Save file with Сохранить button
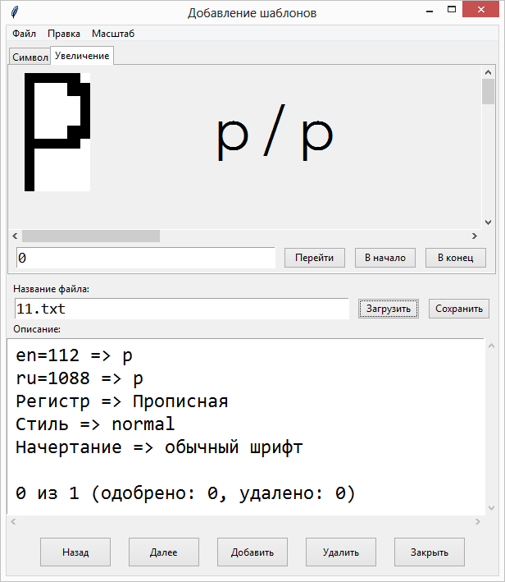505x582 pixels. 459,309
